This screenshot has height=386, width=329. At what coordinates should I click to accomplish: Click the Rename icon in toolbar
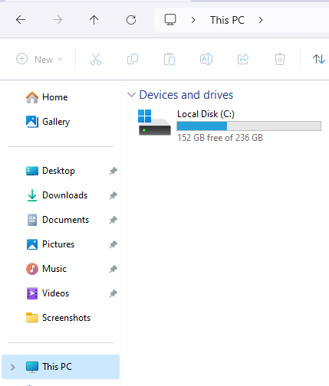tap(206, 59)
